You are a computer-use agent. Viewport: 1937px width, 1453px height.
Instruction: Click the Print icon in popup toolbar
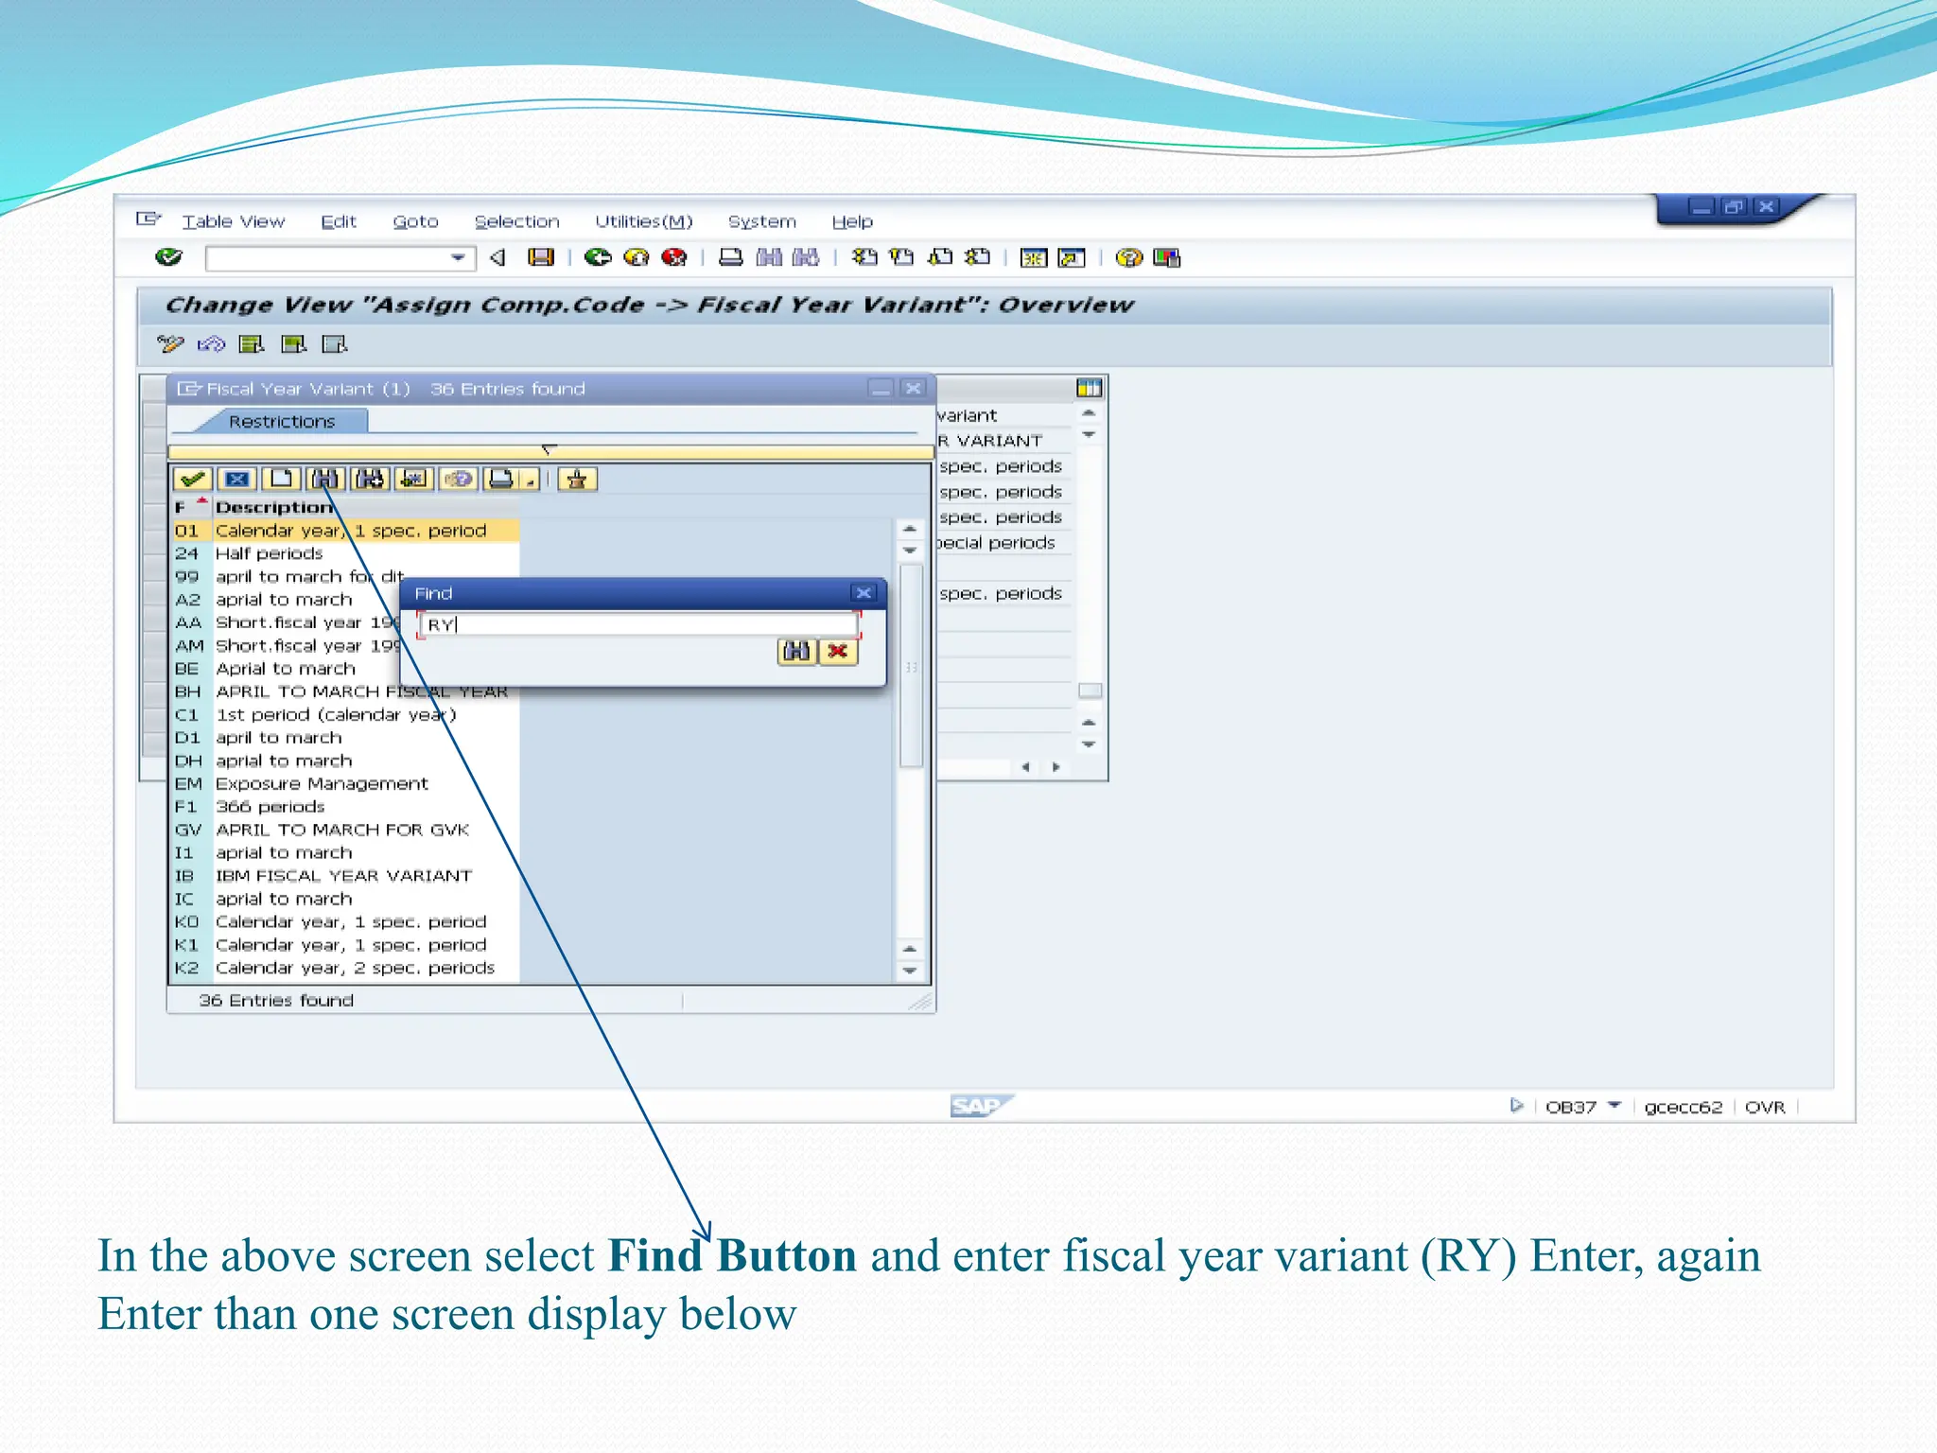click(501, 479)
